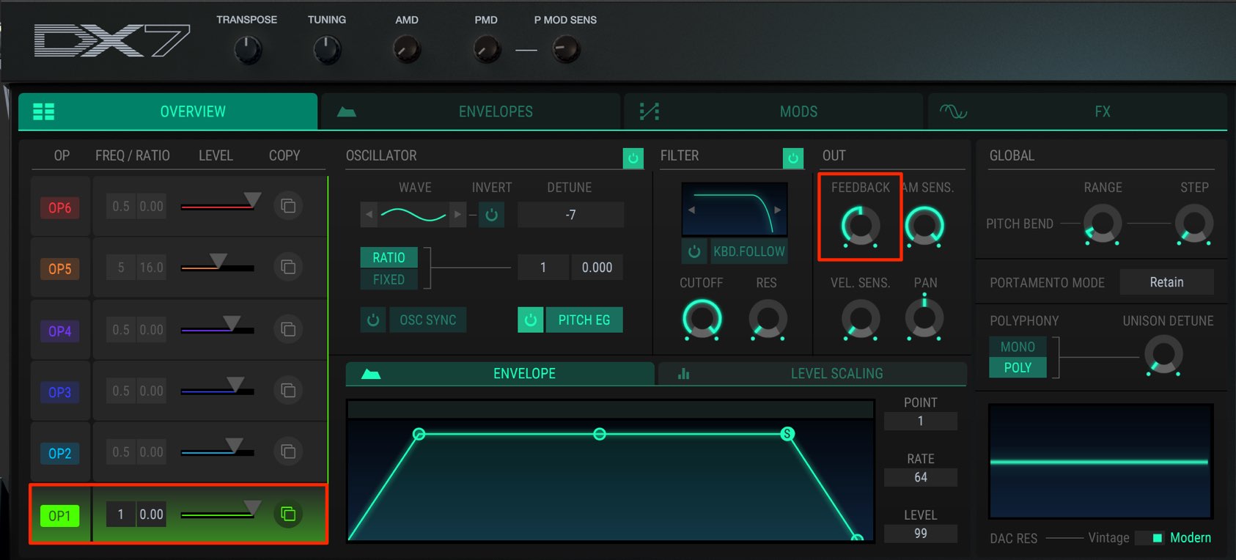Click the Level Scaling bar chart icon
Viewport: 1236px width, 560px height.
point(683,374)
